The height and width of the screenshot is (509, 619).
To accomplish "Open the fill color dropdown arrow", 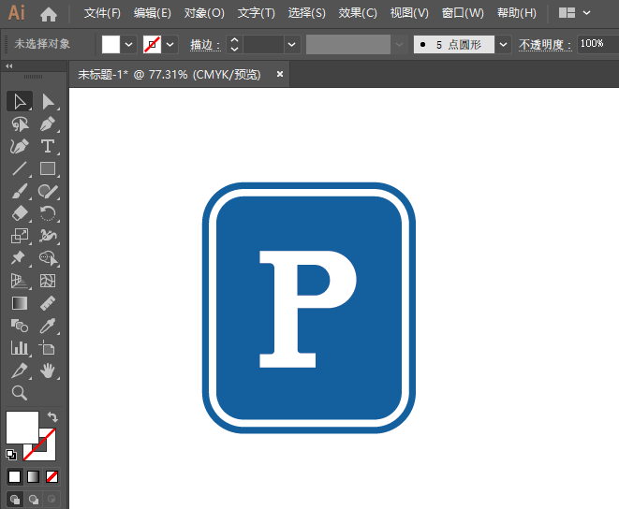I will point(128,44).
